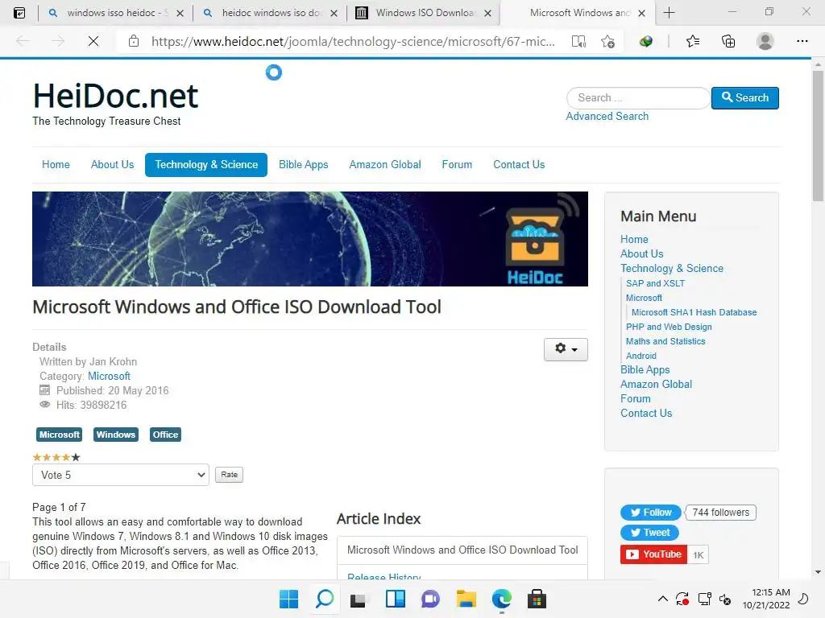Click the Windows tag badge
Image resolution: width=825 pixels, height=618 pixels.
click(x=116, y=435)
